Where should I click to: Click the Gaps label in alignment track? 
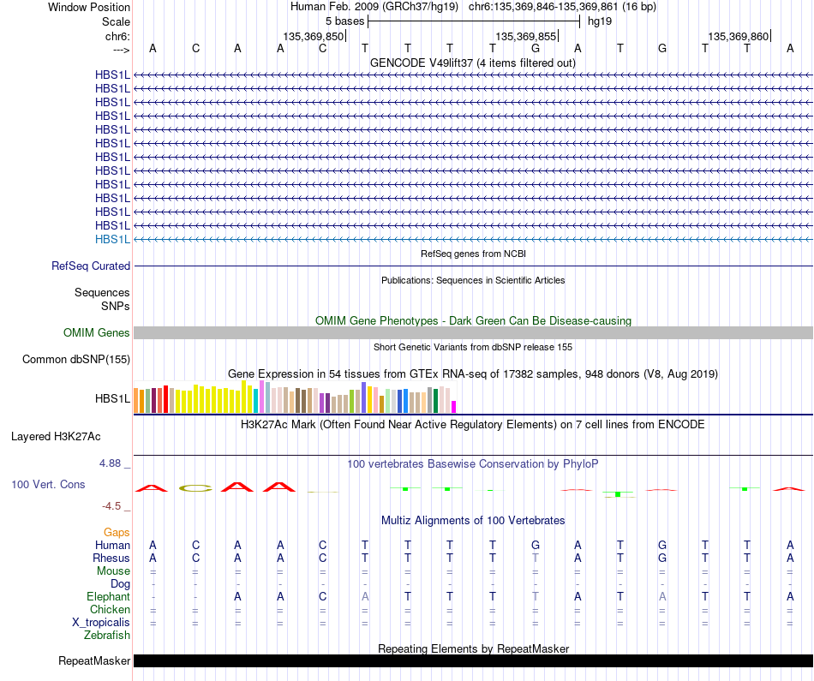point(117,532)
